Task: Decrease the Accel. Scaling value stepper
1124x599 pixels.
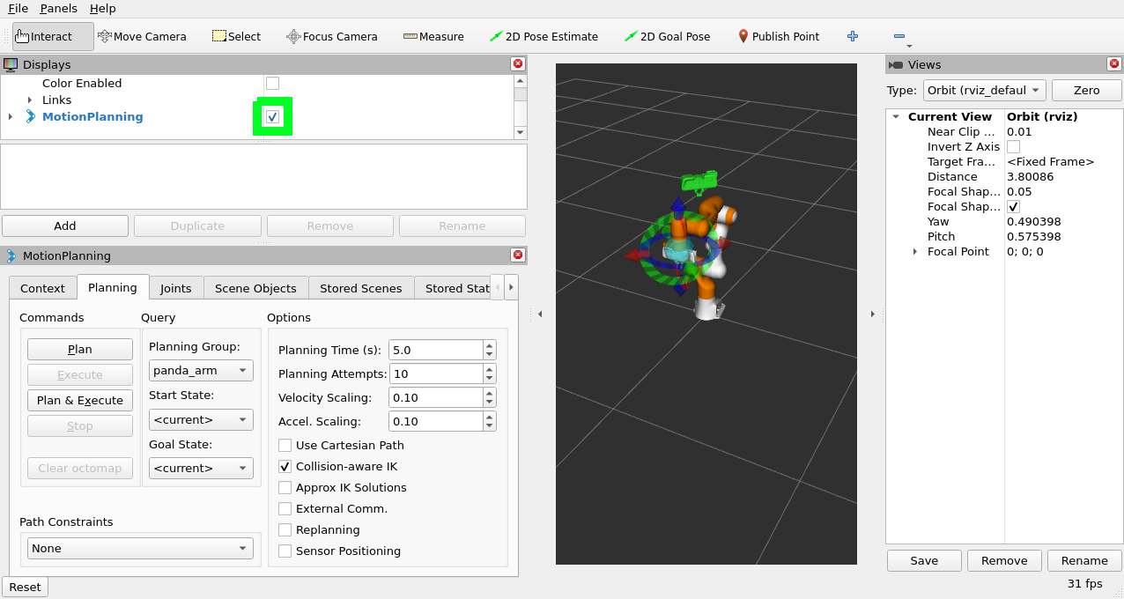Action: (x=490, y=426)
